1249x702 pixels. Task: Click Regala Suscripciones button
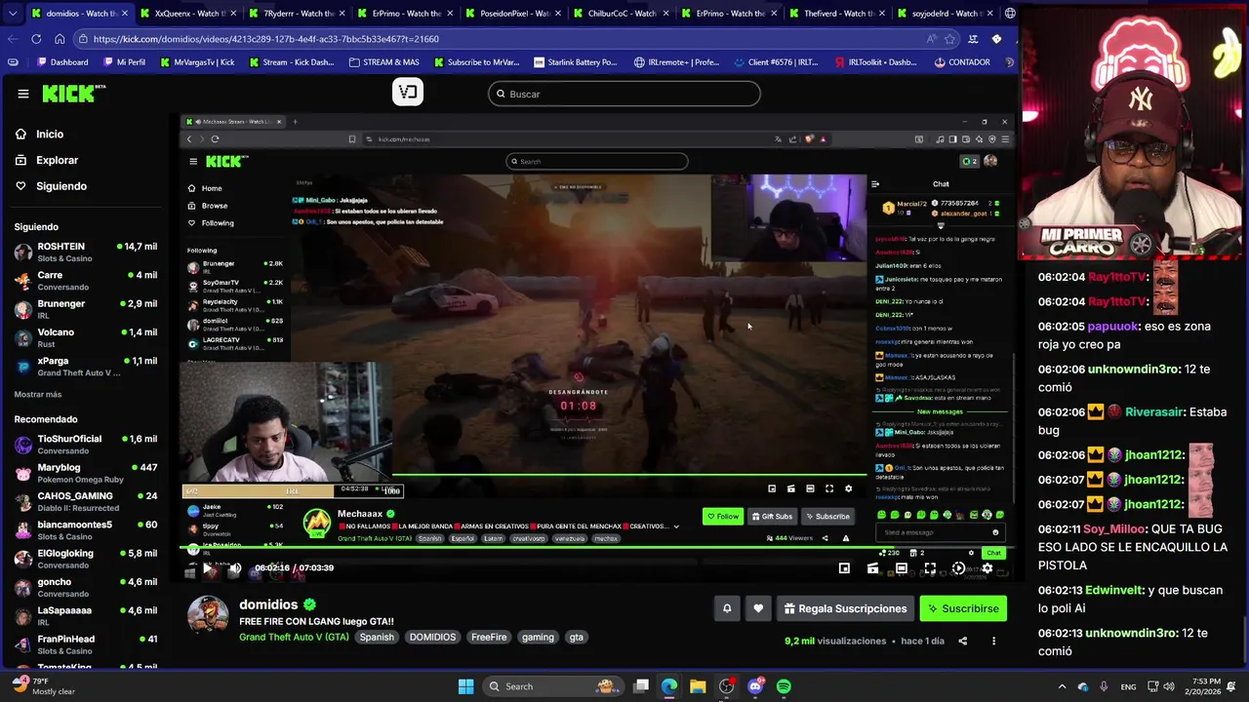pyautogui.click(x=845, y=608)
